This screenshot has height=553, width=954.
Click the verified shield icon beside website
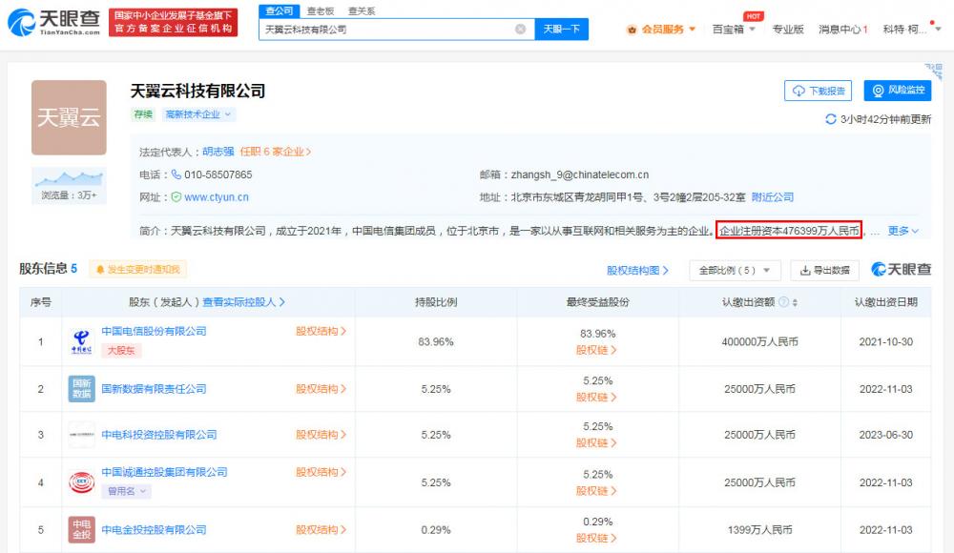click(176, 197)
